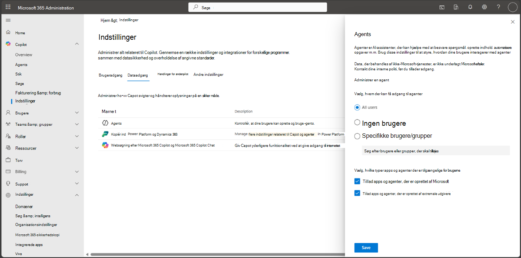Expand the Ressourcer section chevron
Viewport: 521px width, 258px height.
pyautogui.click(x=77, y=148)
